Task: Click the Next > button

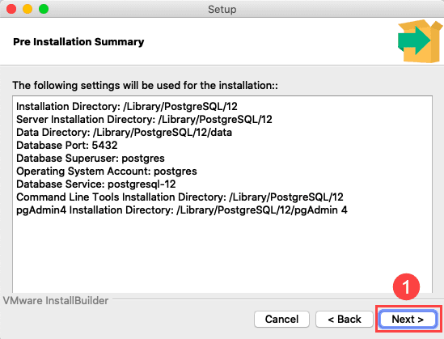Action: click(x=408, y=319)
